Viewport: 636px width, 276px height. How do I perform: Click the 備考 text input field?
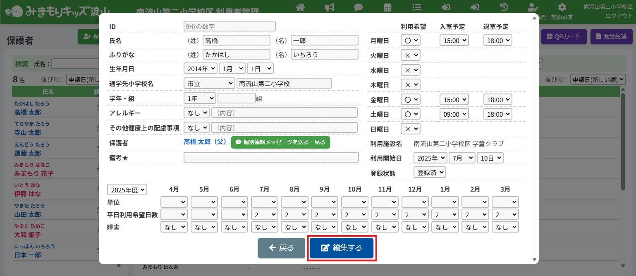[271, 157]
